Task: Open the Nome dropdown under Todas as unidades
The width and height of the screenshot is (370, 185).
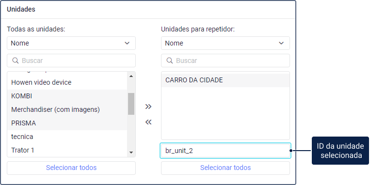Action: pyautogui.click(x=71, y=43)
